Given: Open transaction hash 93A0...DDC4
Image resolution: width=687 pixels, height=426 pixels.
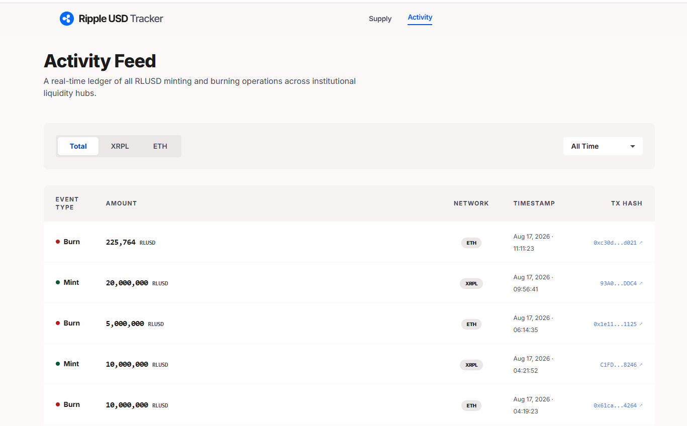Looking at the screenshot, I should click(618, 283).
